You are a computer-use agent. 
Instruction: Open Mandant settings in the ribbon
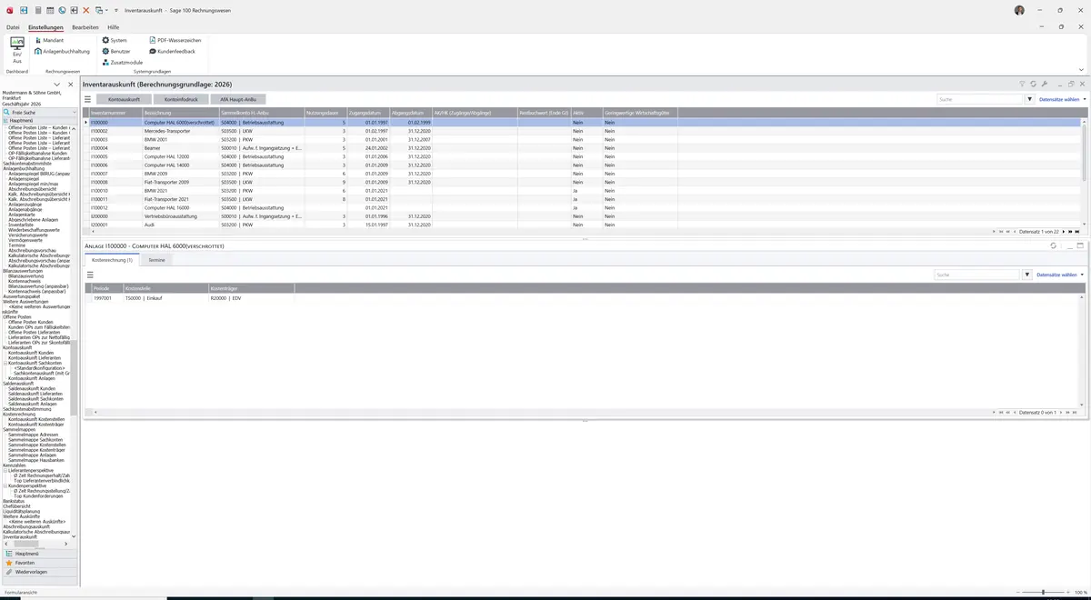tap(49, 40)
